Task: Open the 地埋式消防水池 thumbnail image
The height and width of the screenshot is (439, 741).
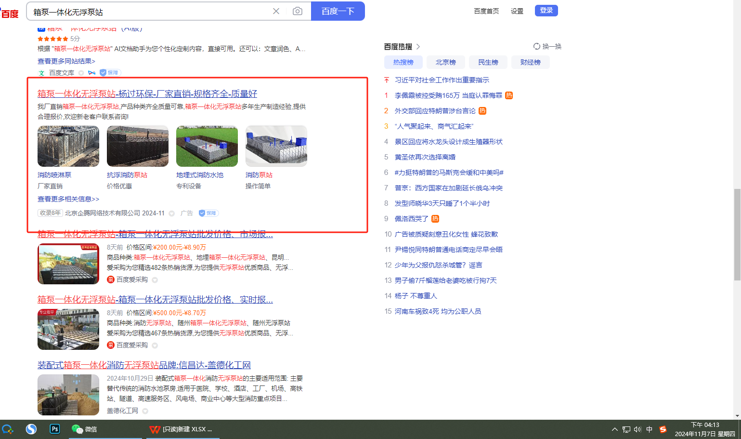Action: click(x=207, y=146)
